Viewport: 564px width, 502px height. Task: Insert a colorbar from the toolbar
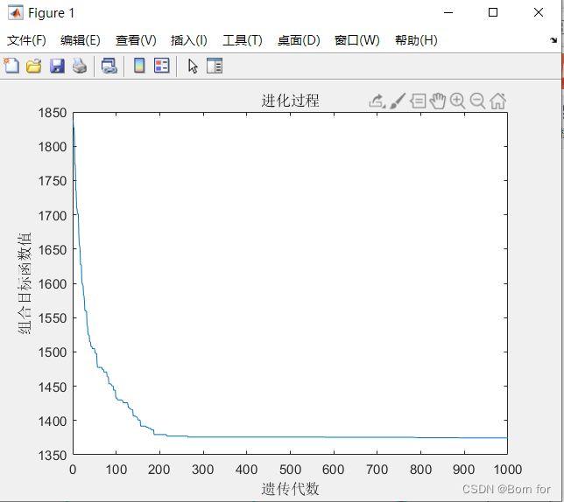(139, 66)
